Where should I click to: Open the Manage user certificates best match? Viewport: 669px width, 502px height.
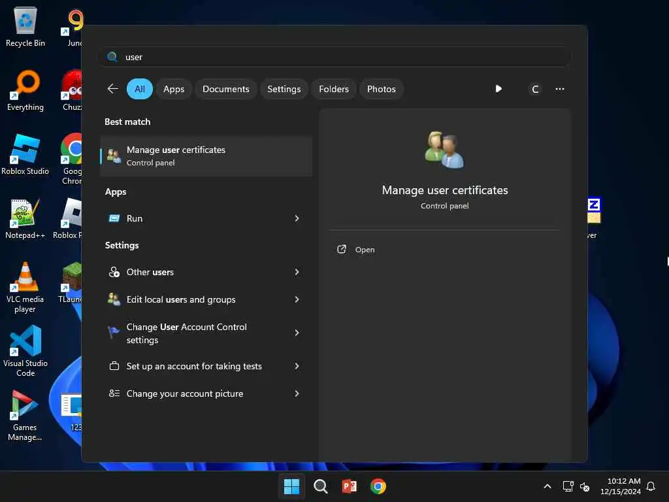point(206,156)
